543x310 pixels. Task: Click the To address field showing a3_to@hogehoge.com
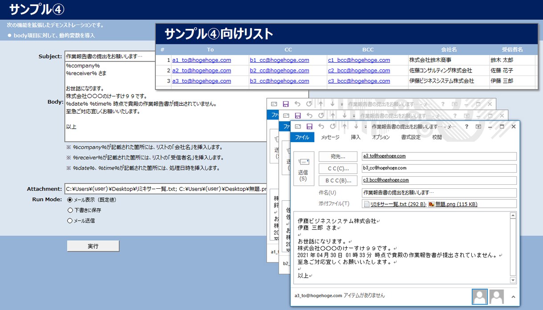click(439, 156)
